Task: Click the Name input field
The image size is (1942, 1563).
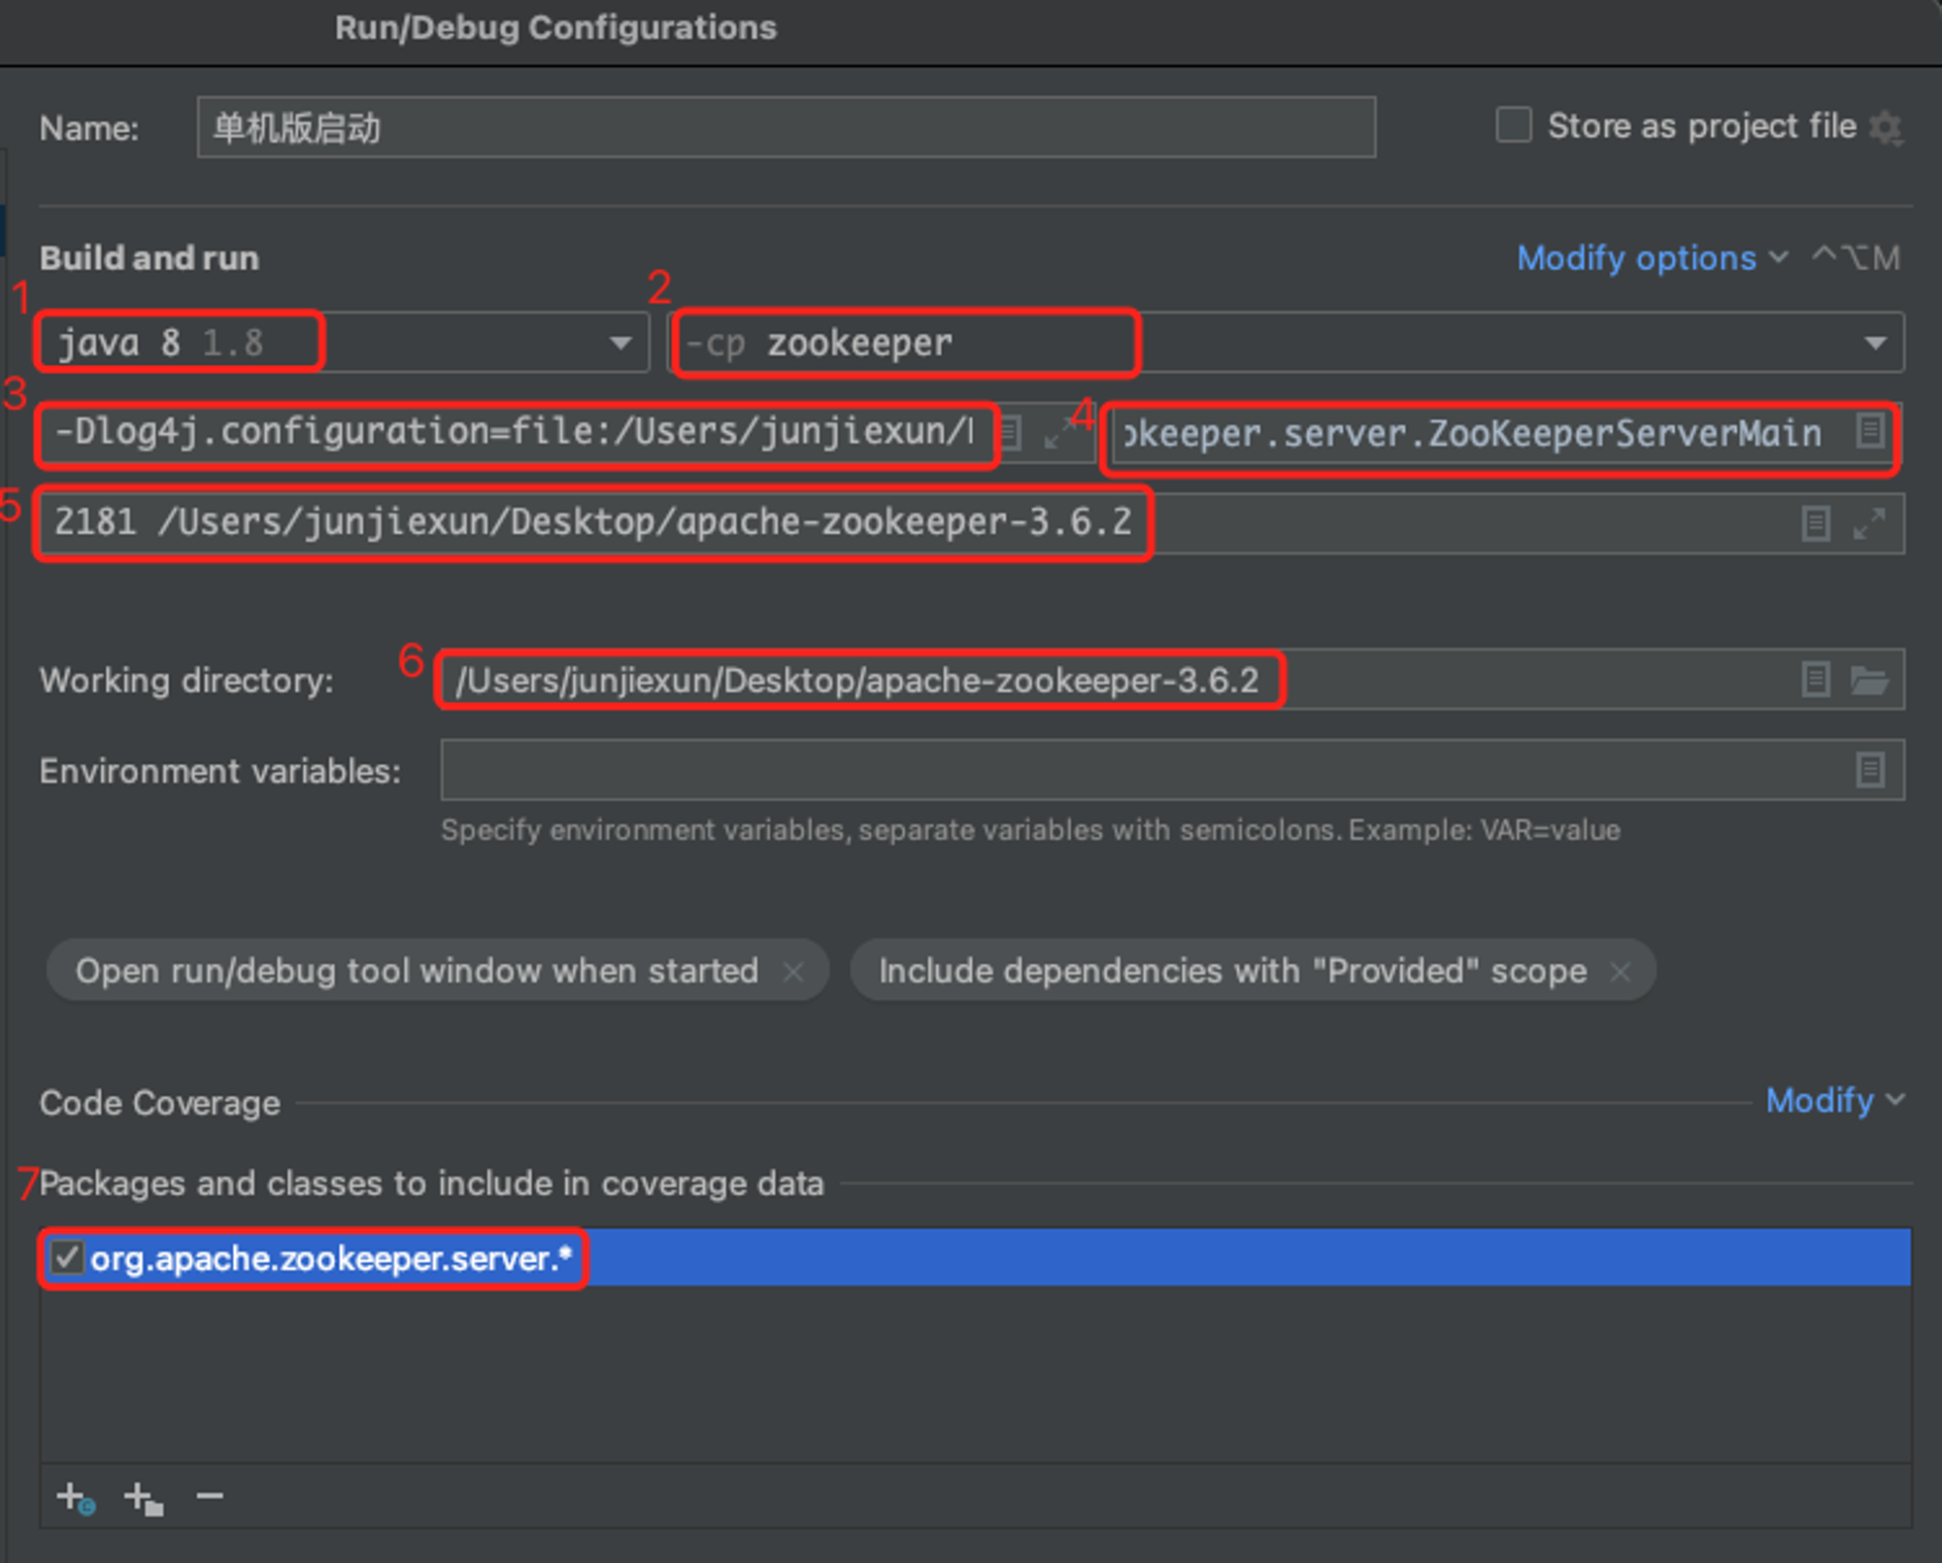Action: [787, 127]
